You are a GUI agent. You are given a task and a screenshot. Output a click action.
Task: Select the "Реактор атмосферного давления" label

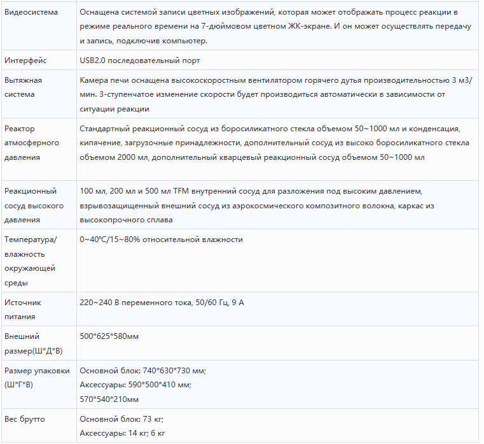[x=32, y=143]
